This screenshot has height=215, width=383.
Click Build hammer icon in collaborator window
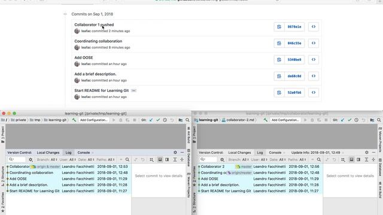[266, 120]
